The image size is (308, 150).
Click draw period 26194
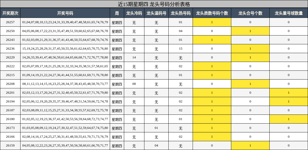[10, 102]
